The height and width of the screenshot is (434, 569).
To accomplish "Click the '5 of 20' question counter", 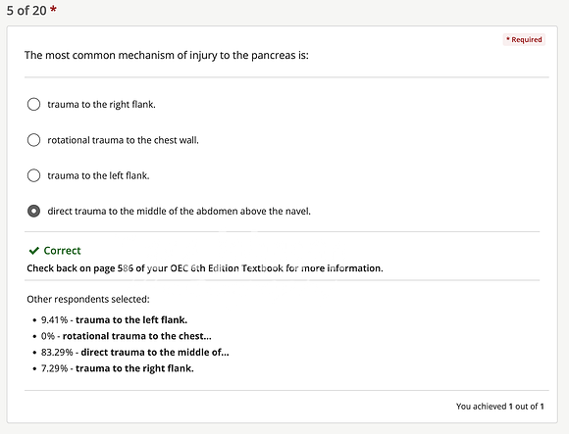I will (x=31, y=10).
